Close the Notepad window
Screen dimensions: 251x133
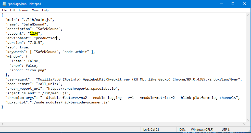pos(245,4)
